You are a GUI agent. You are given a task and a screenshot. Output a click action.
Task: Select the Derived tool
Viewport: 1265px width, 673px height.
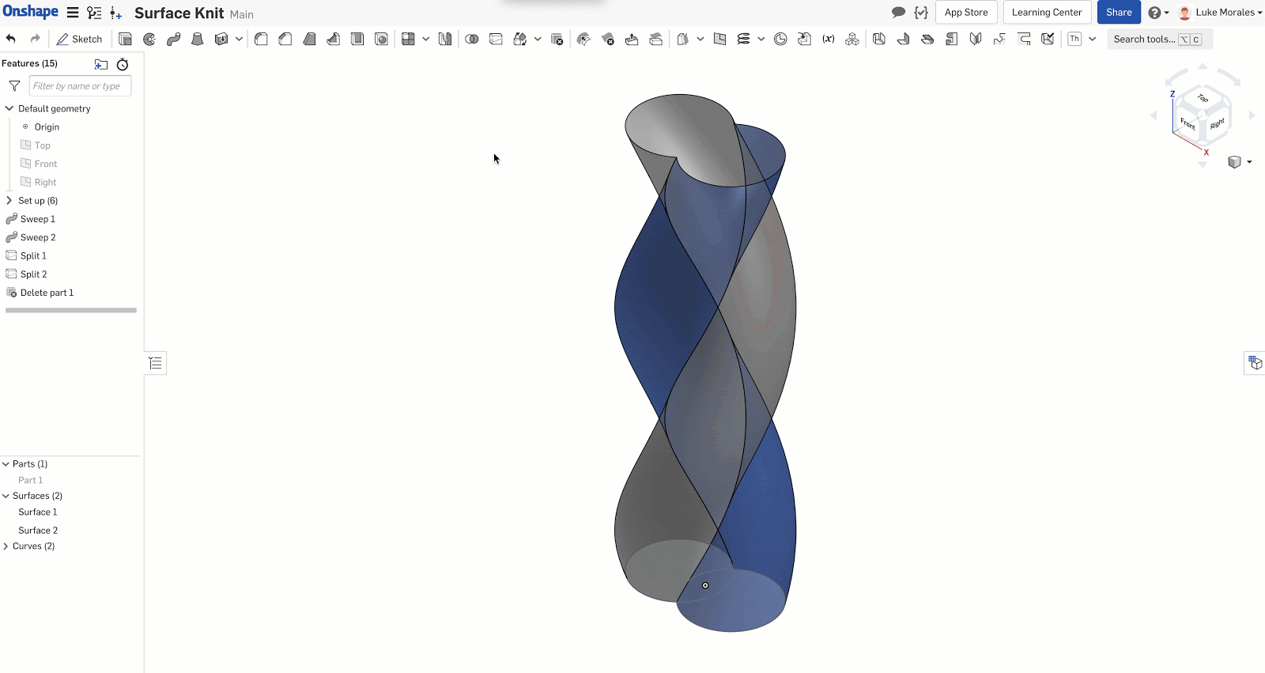[804, 39]
